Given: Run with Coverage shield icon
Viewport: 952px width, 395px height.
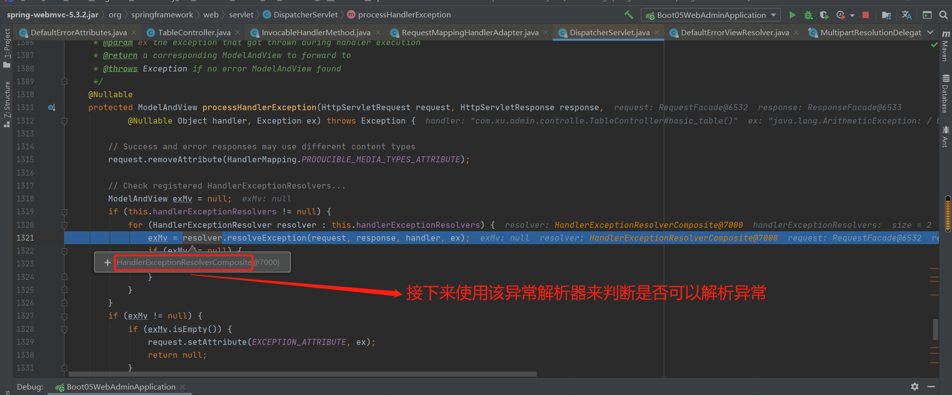Looking at the screenshot, I should pyautogui.click(x=824, y=15).
